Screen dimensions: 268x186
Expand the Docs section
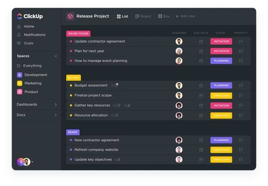tap(56, 115)
